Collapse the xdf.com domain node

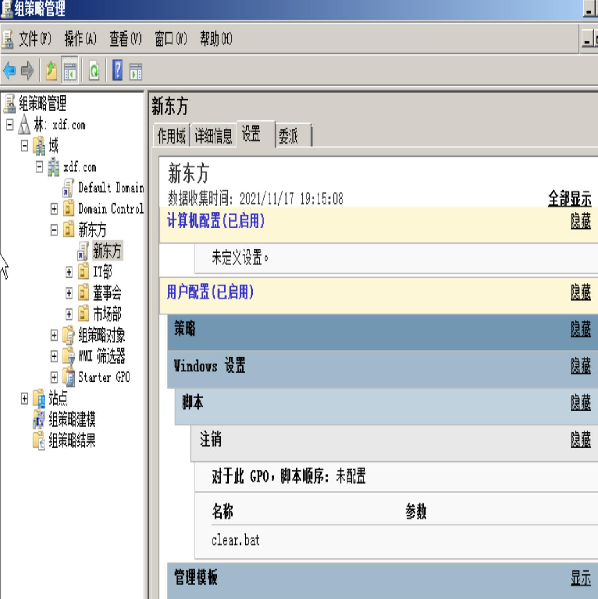coord(39,167)
